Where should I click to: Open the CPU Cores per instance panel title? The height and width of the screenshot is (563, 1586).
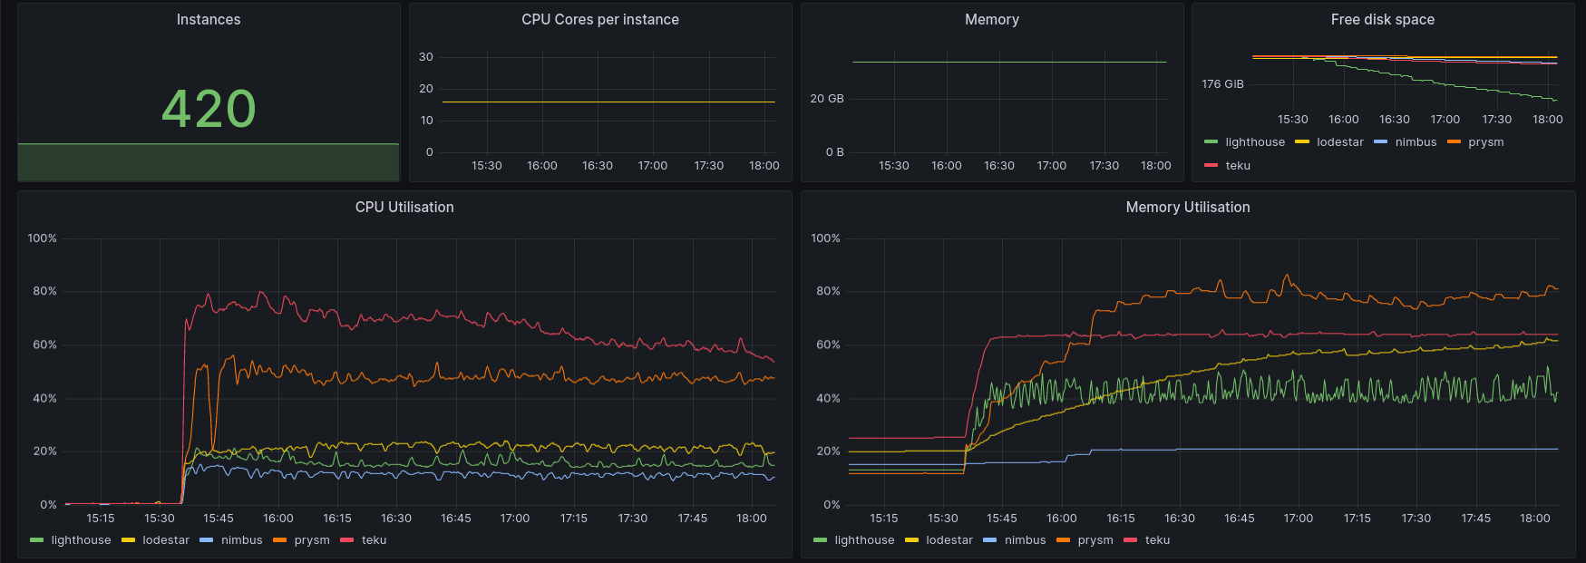click(600, 20)
